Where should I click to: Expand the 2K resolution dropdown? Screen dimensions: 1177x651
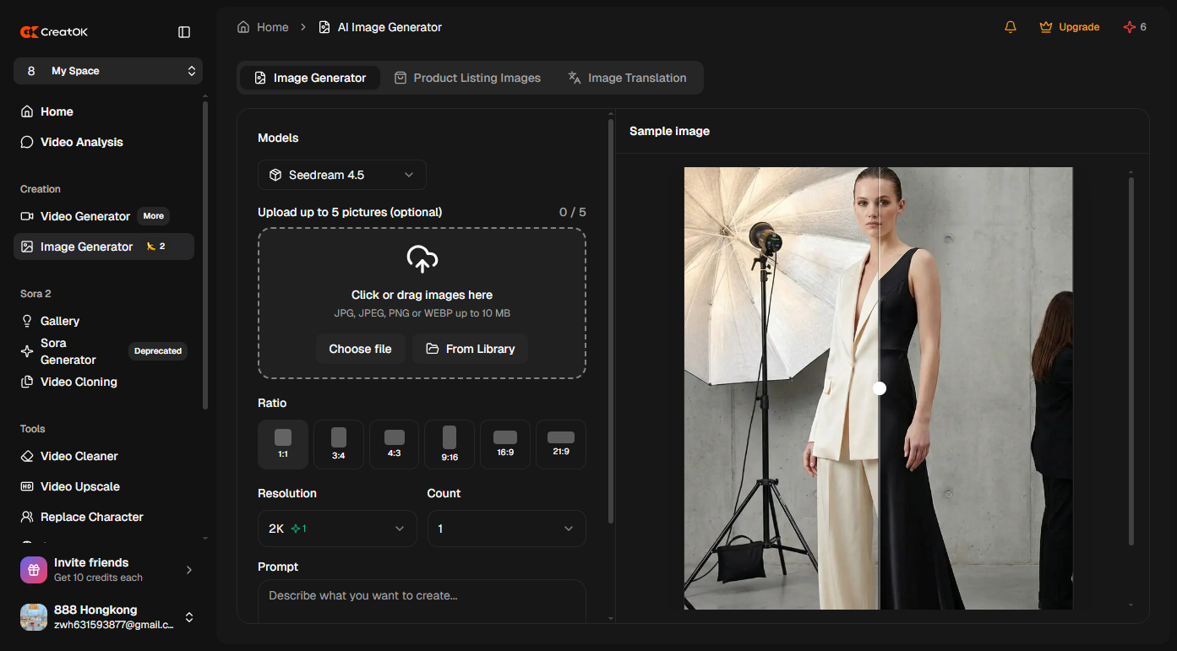[337, 529]
